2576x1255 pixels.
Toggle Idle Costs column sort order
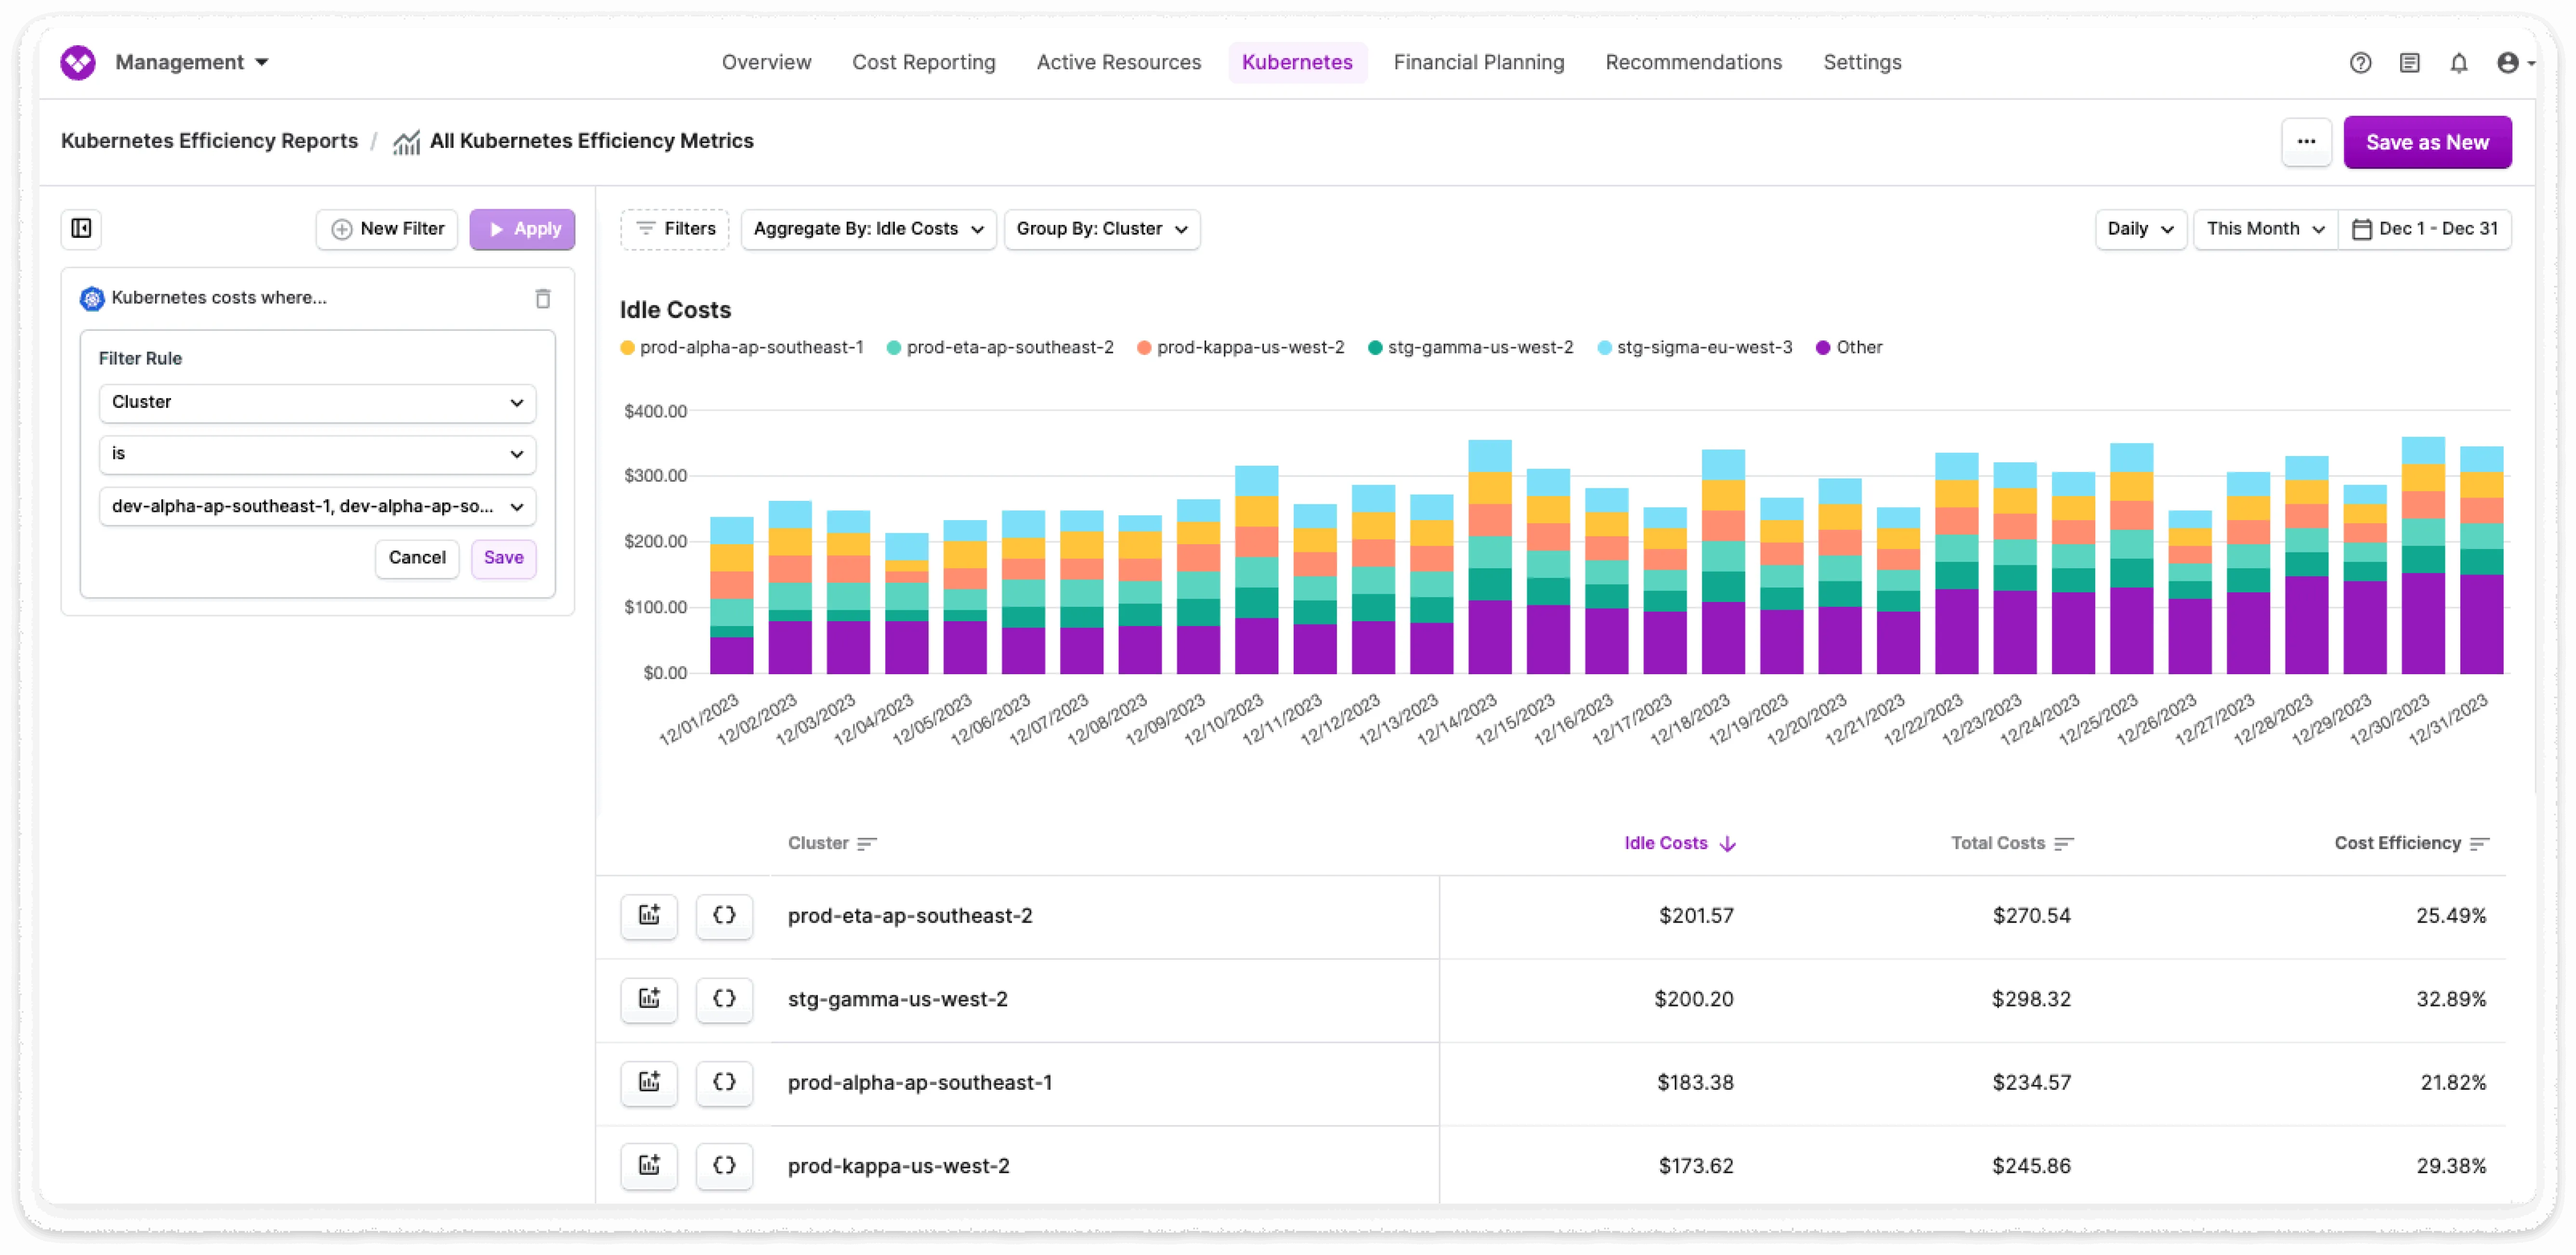coord(1679,843)
